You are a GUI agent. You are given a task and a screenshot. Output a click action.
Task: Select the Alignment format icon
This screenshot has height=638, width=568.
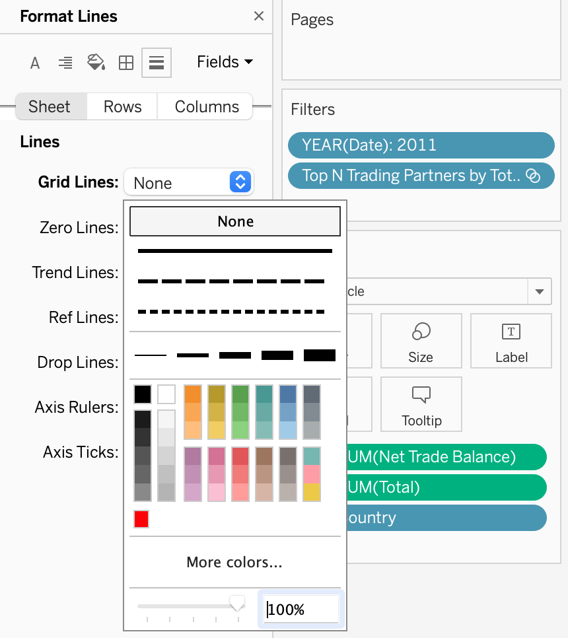65,63
